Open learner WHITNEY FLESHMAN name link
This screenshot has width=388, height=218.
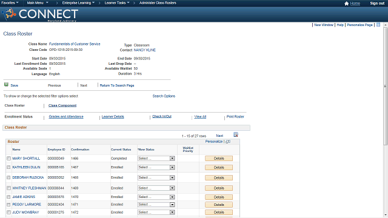[29, 188]
